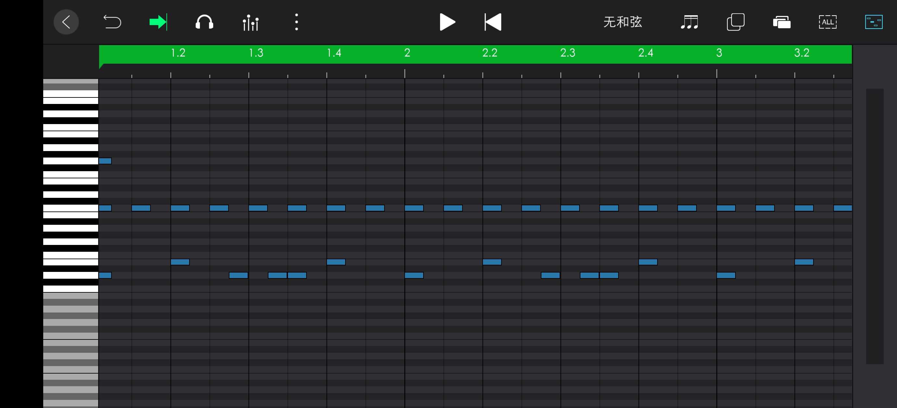This screenshot has width=897, height=408.
Task: Select the middle-row note at bar 3
Action: point(726,208)
